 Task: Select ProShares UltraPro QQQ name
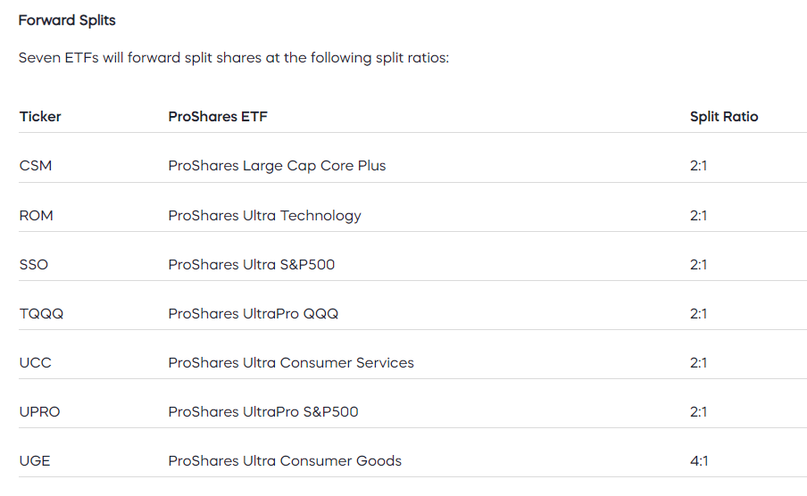254,314
